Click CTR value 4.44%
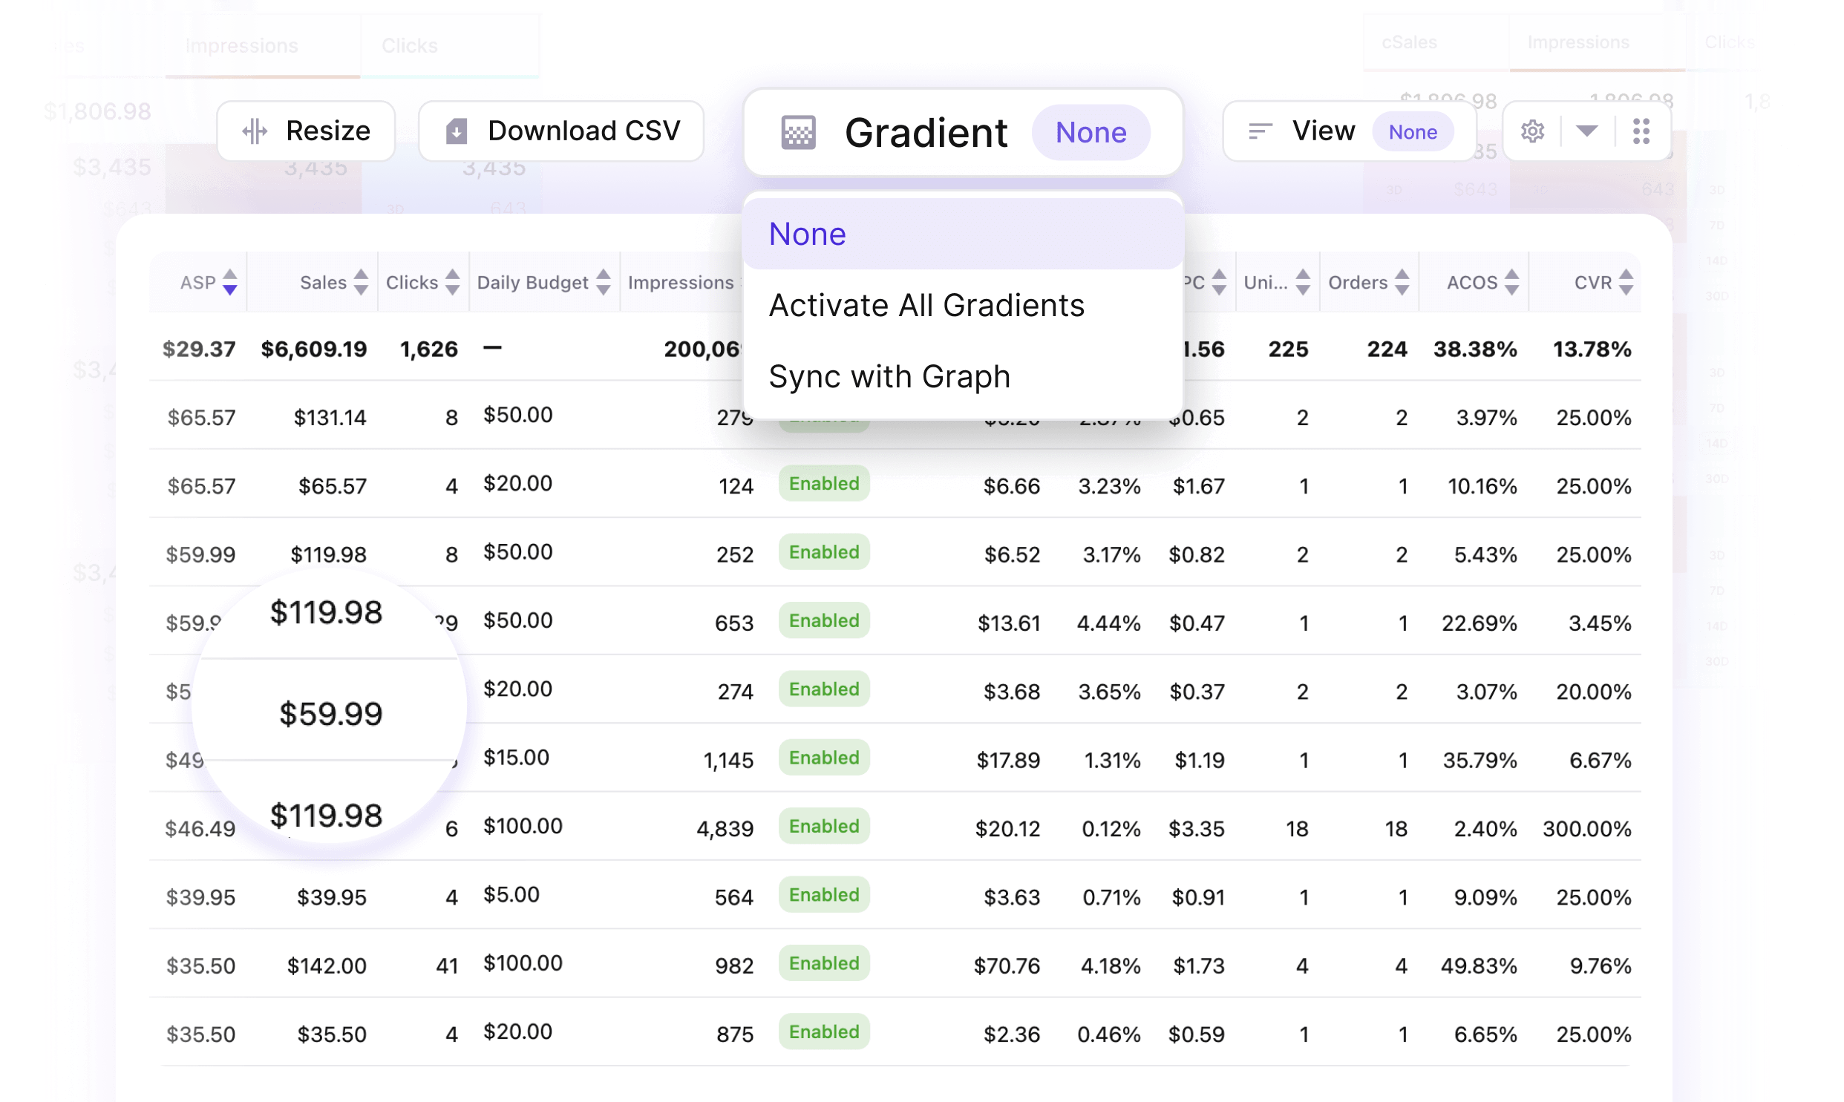Image resolution: width=1844 pixels, height=1102 pixels. click(1109, 624)
